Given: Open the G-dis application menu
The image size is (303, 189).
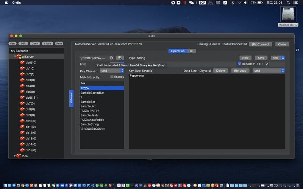Looking at the screenshot, I should pos(17,3).
